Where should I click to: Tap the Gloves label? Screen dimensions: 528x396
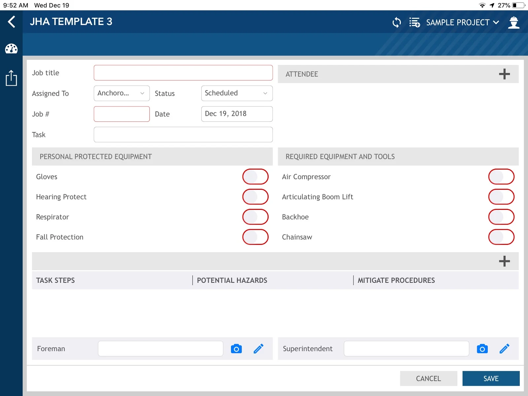47,177
